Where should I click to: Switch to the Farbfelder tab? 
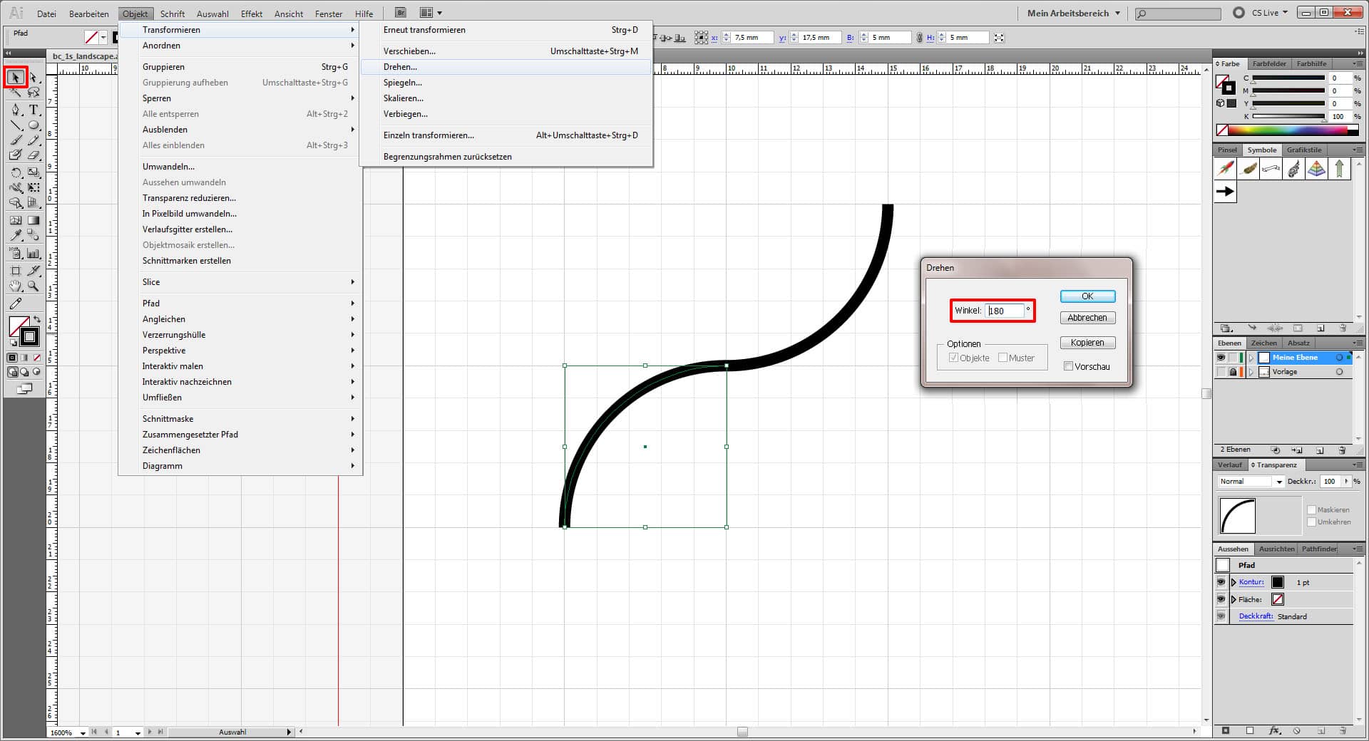point(1269,63)
